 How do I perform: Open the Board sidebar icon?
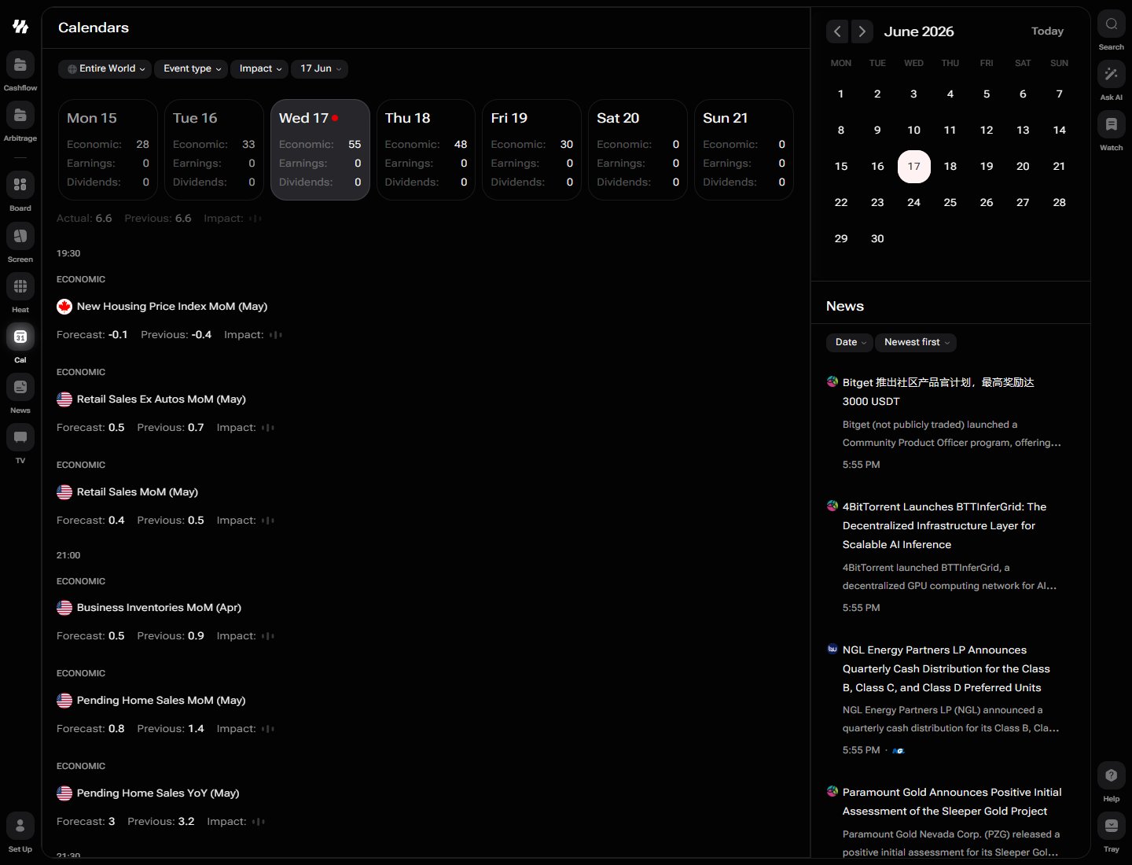(20, 185)
